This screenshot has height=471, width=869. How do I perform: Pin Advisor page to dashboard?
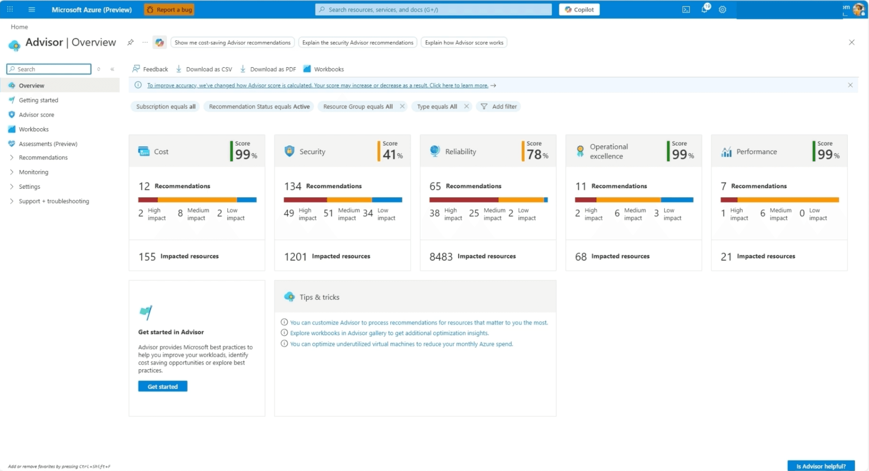tap(131, 42)
